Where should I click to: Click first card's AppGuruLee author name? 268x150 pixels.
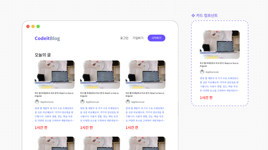pos(47,102)
